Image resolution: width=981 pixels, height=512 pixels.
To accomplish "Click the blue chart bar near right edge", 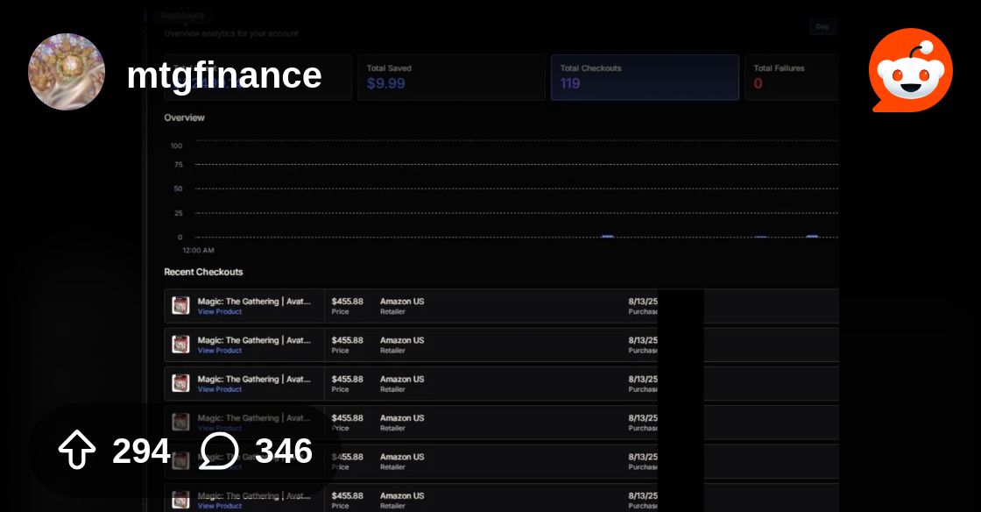I will (811, 237).
